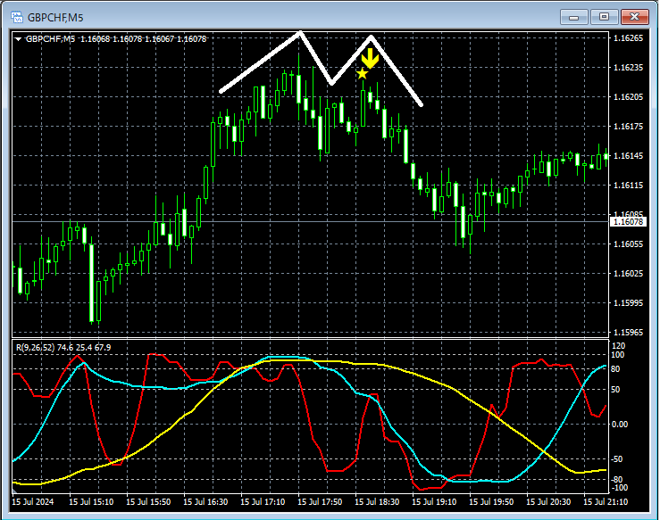Click the indicator scale value 0.00
Viewport: 660px width, 520px height.
tap(620, 425)
